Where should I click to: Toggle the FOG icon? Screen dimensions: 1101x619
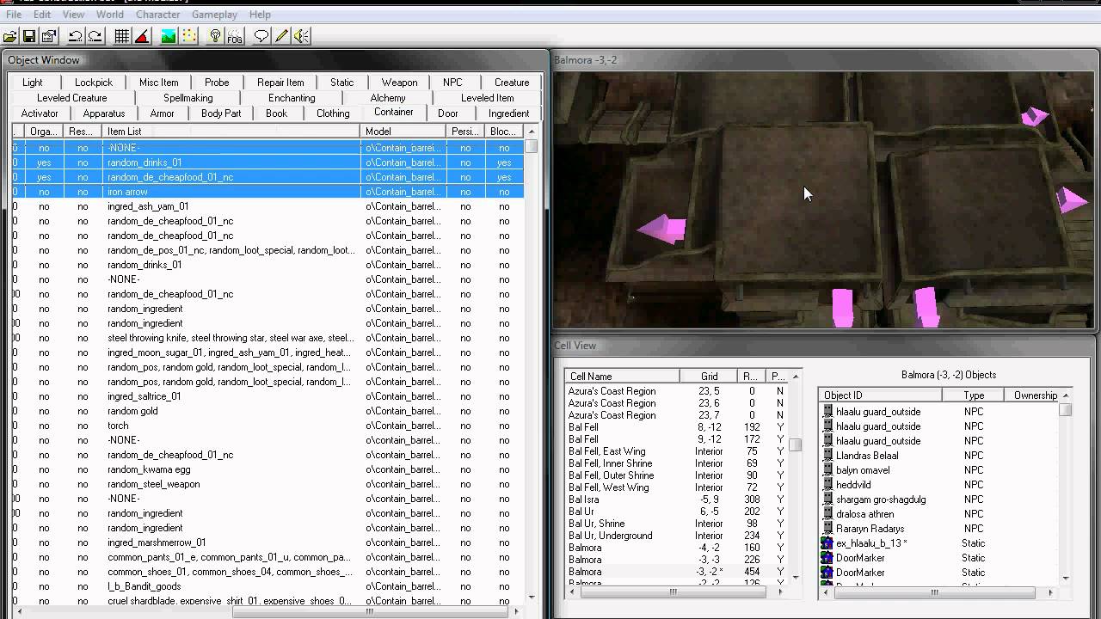coord(235,36)
